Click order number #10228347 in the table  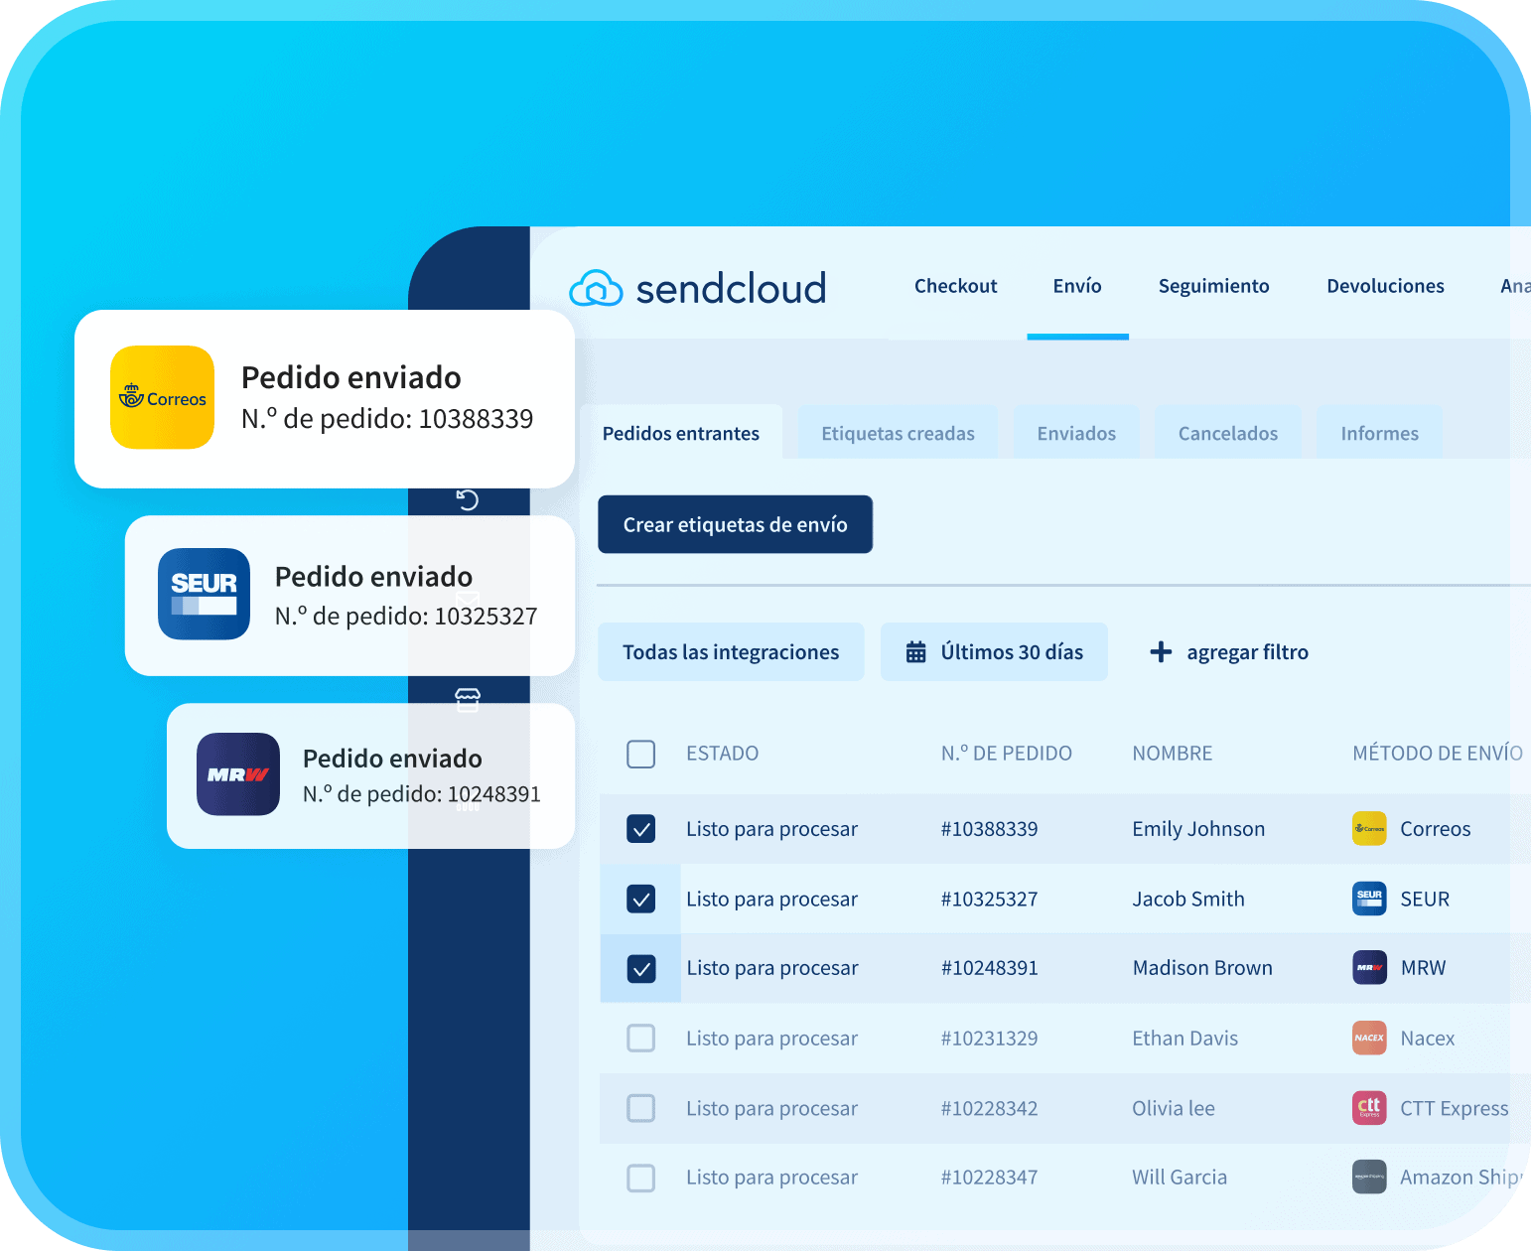989,1178
